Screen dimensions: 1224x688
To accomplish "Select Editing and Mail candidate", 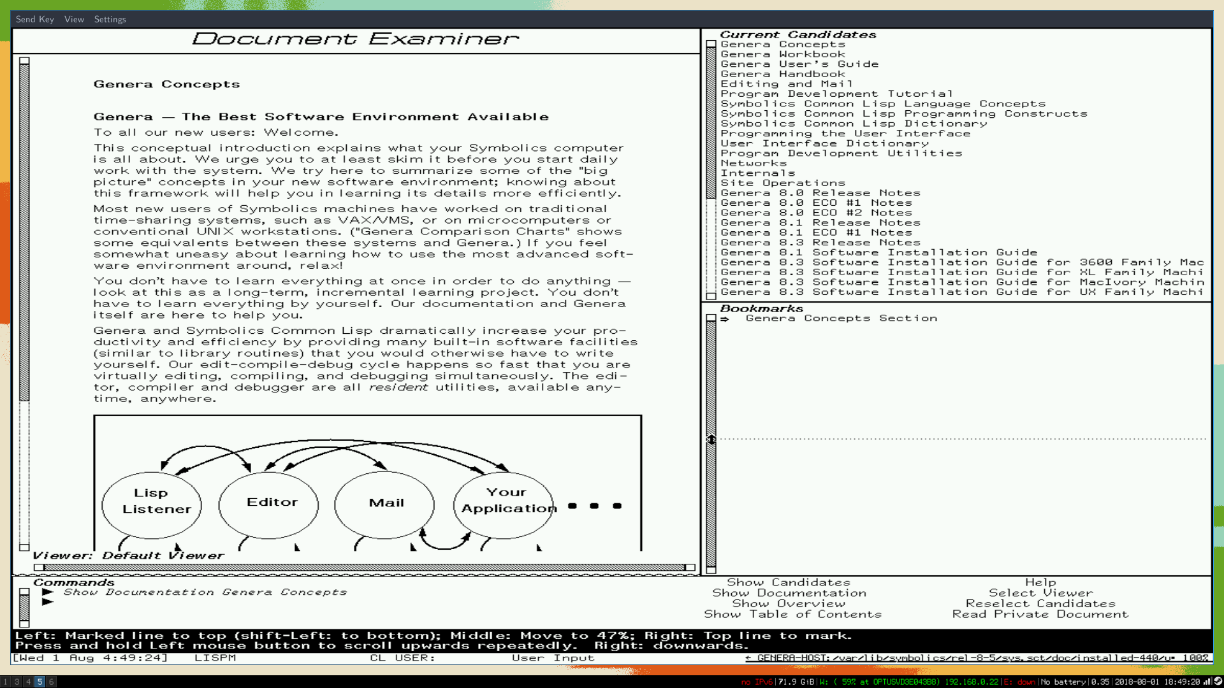I will point(787,84).
